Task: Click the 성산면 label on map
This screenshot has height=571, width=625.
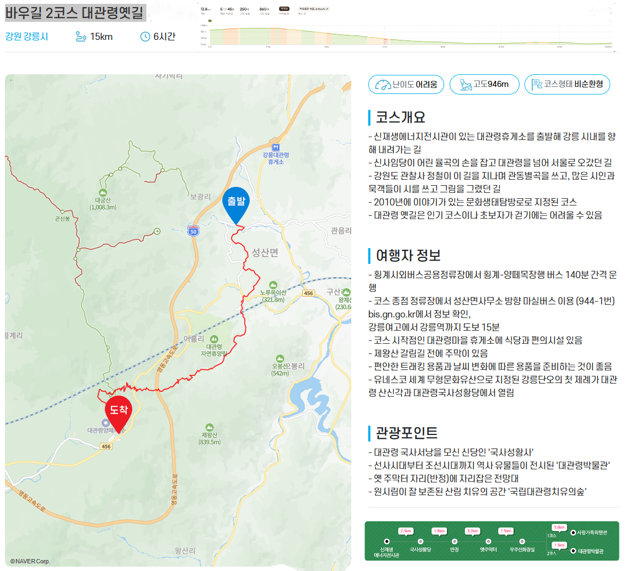Action: [x=264, y=253]
